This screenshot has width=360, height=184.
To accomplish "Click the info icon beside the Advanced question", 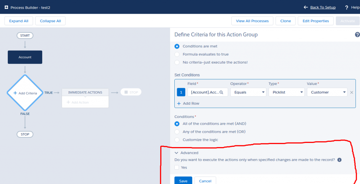I will coord(339,160).
